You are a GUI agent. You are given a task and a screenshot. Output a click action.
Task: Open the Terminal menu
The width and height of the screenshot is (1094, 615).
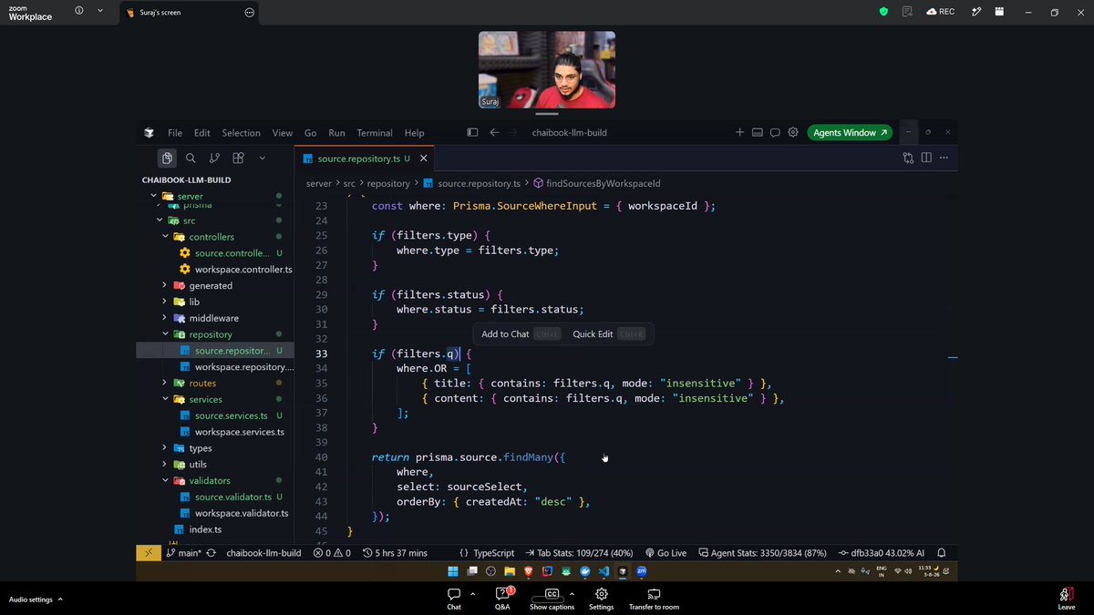coord(375,132)
